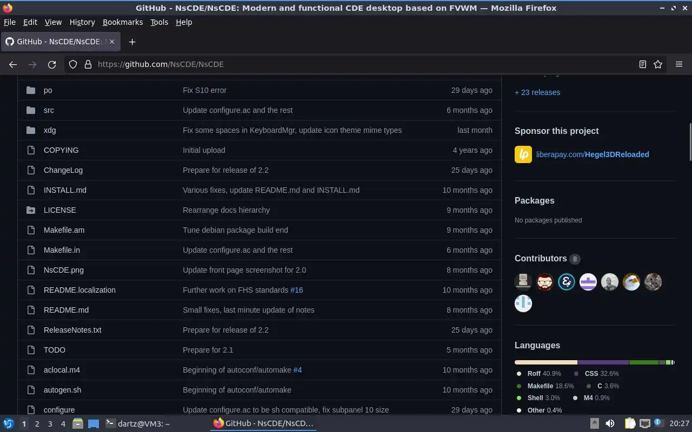Open the + 23 releases link

(537, 92)
